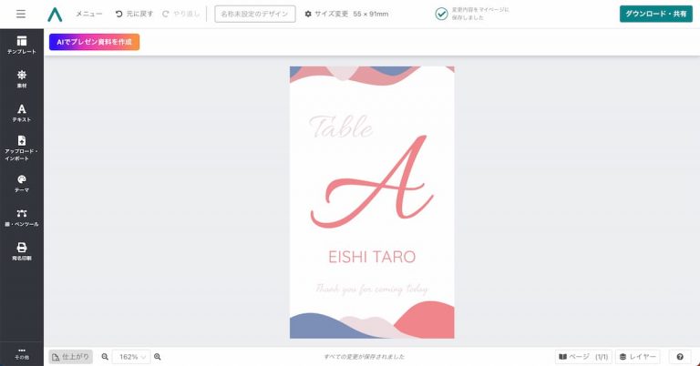Click the design name input field
The image size is (700, 366).
tap(255, 14)
